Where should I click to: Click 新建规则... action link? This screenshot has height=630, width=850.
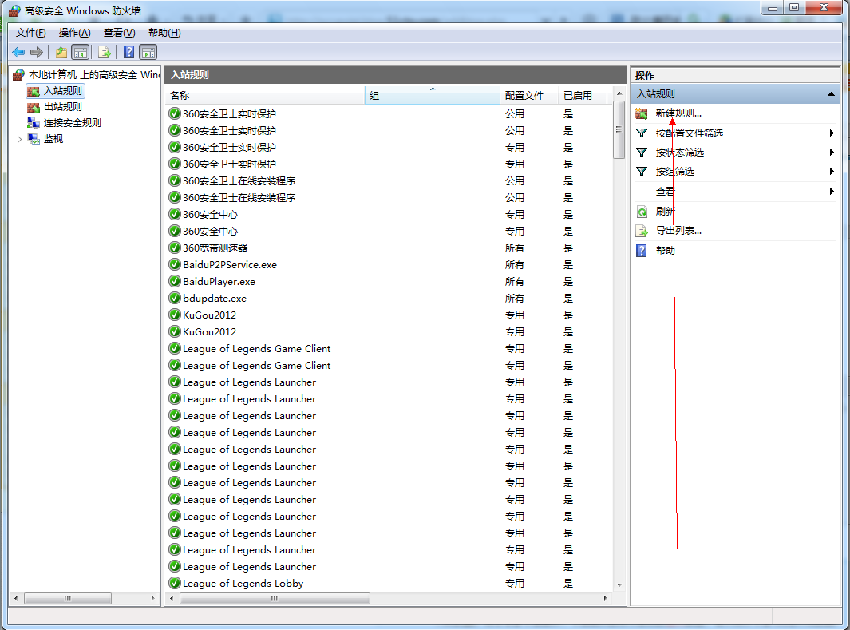678,113
